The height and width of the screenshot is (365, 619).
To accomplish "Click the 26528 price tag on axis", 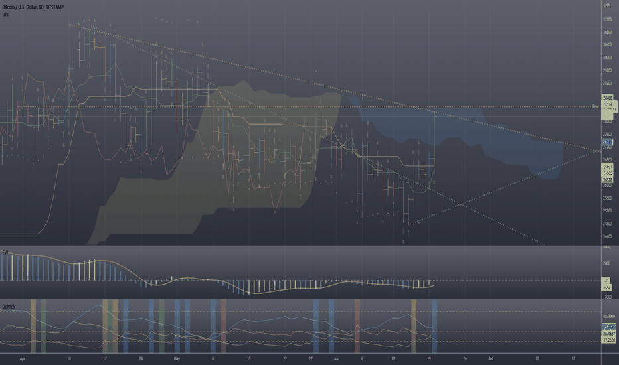I will coord(607,180).
